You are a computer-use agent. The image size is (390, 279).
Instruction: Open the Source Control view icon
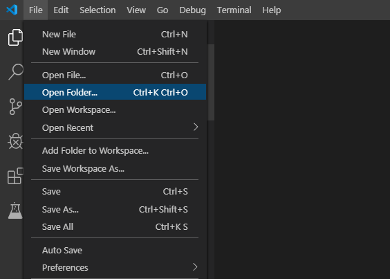[x=15, y=107]
